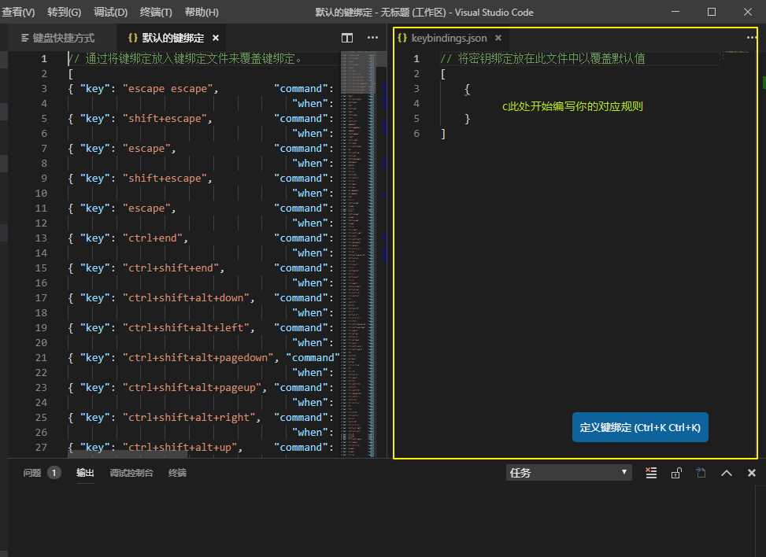Switch to the 调试控制台 panel tab
Viewport: 766px width, 557px height.
point(131,473)
